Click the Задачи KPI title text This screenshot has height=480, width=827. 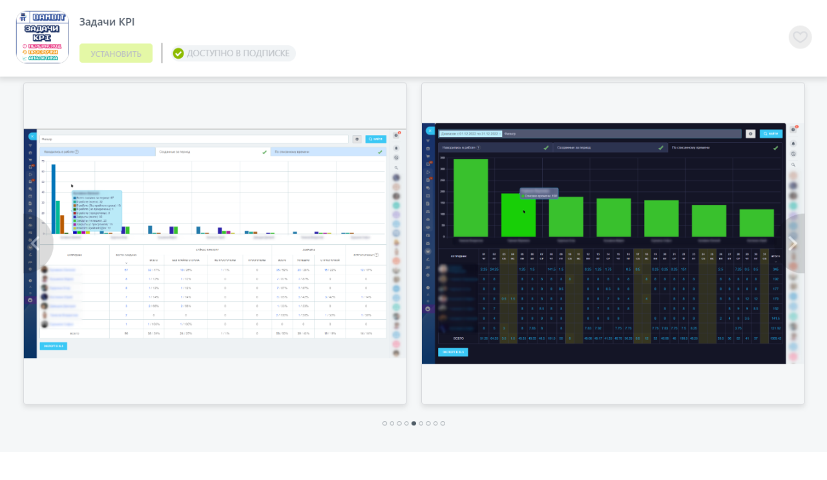tap(107, 22)
